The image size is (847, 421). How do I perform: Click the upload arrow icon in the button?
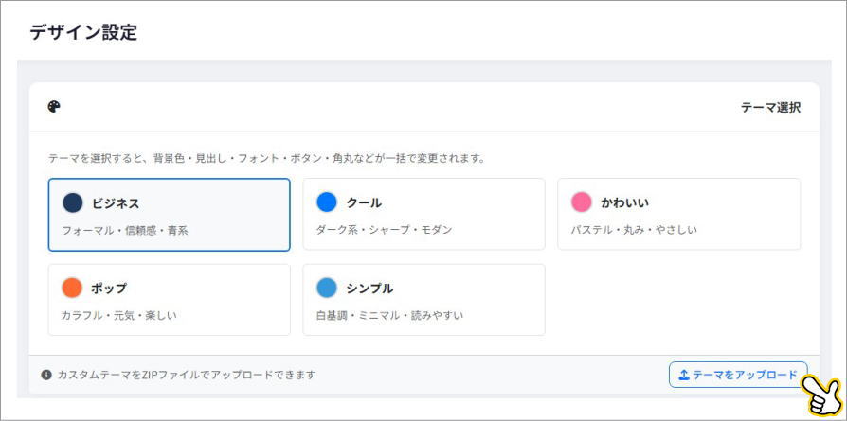[684, 375]
